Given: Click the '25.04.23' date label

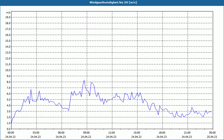Looking at the screenshot, I should (212, 137).
